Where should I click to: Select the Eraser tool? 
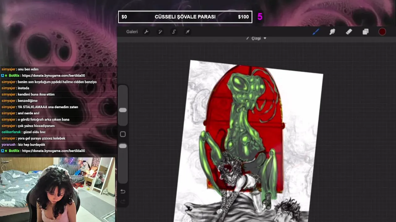(349, 32)
